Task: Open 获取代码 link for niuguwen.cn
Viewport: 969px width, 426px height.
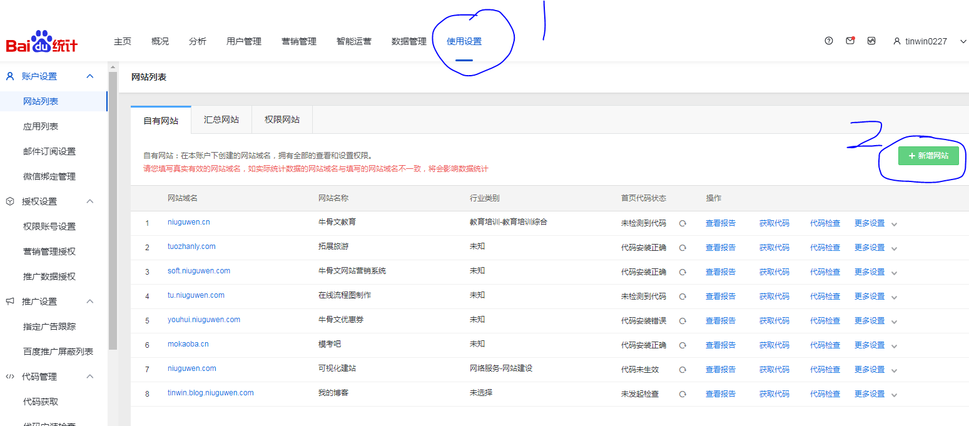Action: click(x=774, y=223)
